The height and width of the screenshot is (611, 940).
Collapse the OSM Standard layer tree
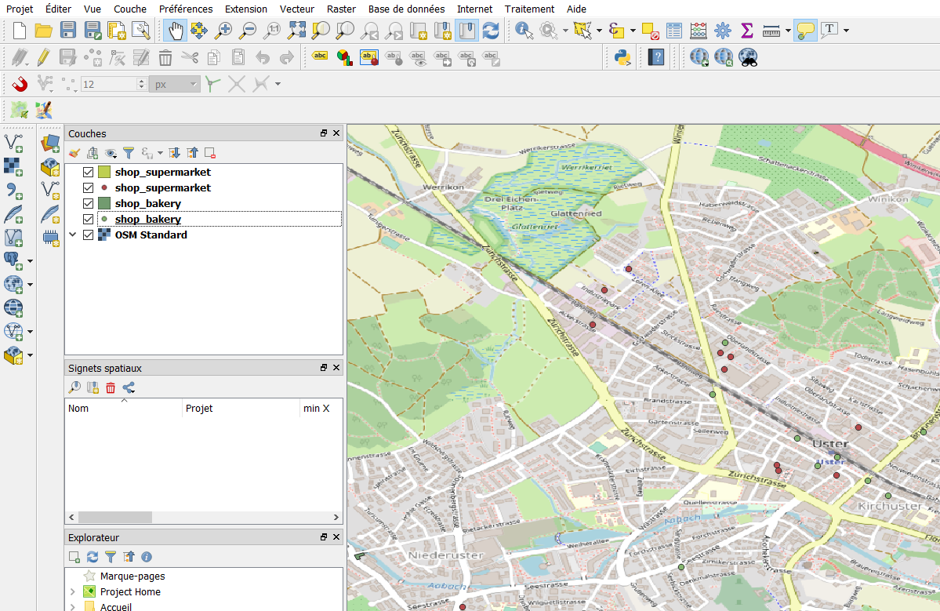[x=74, y=235]
